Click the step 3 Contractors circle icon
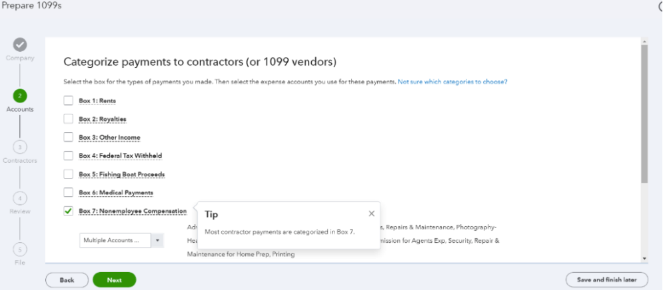665x290 pixels. [20, 146]
